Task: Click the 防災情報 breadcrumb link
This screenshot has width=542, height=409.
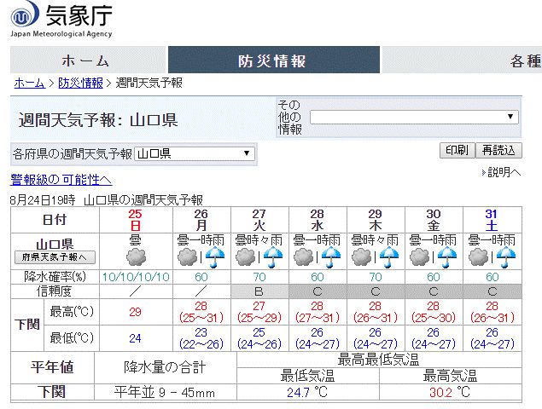Action: (x=80, y=83)
